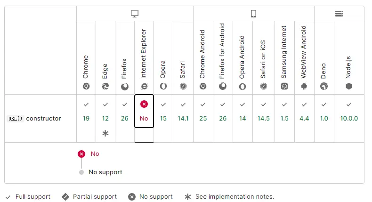The image size is (372, 202).
Task: Click the Internet Explorer logo icon
Action: 144,86
